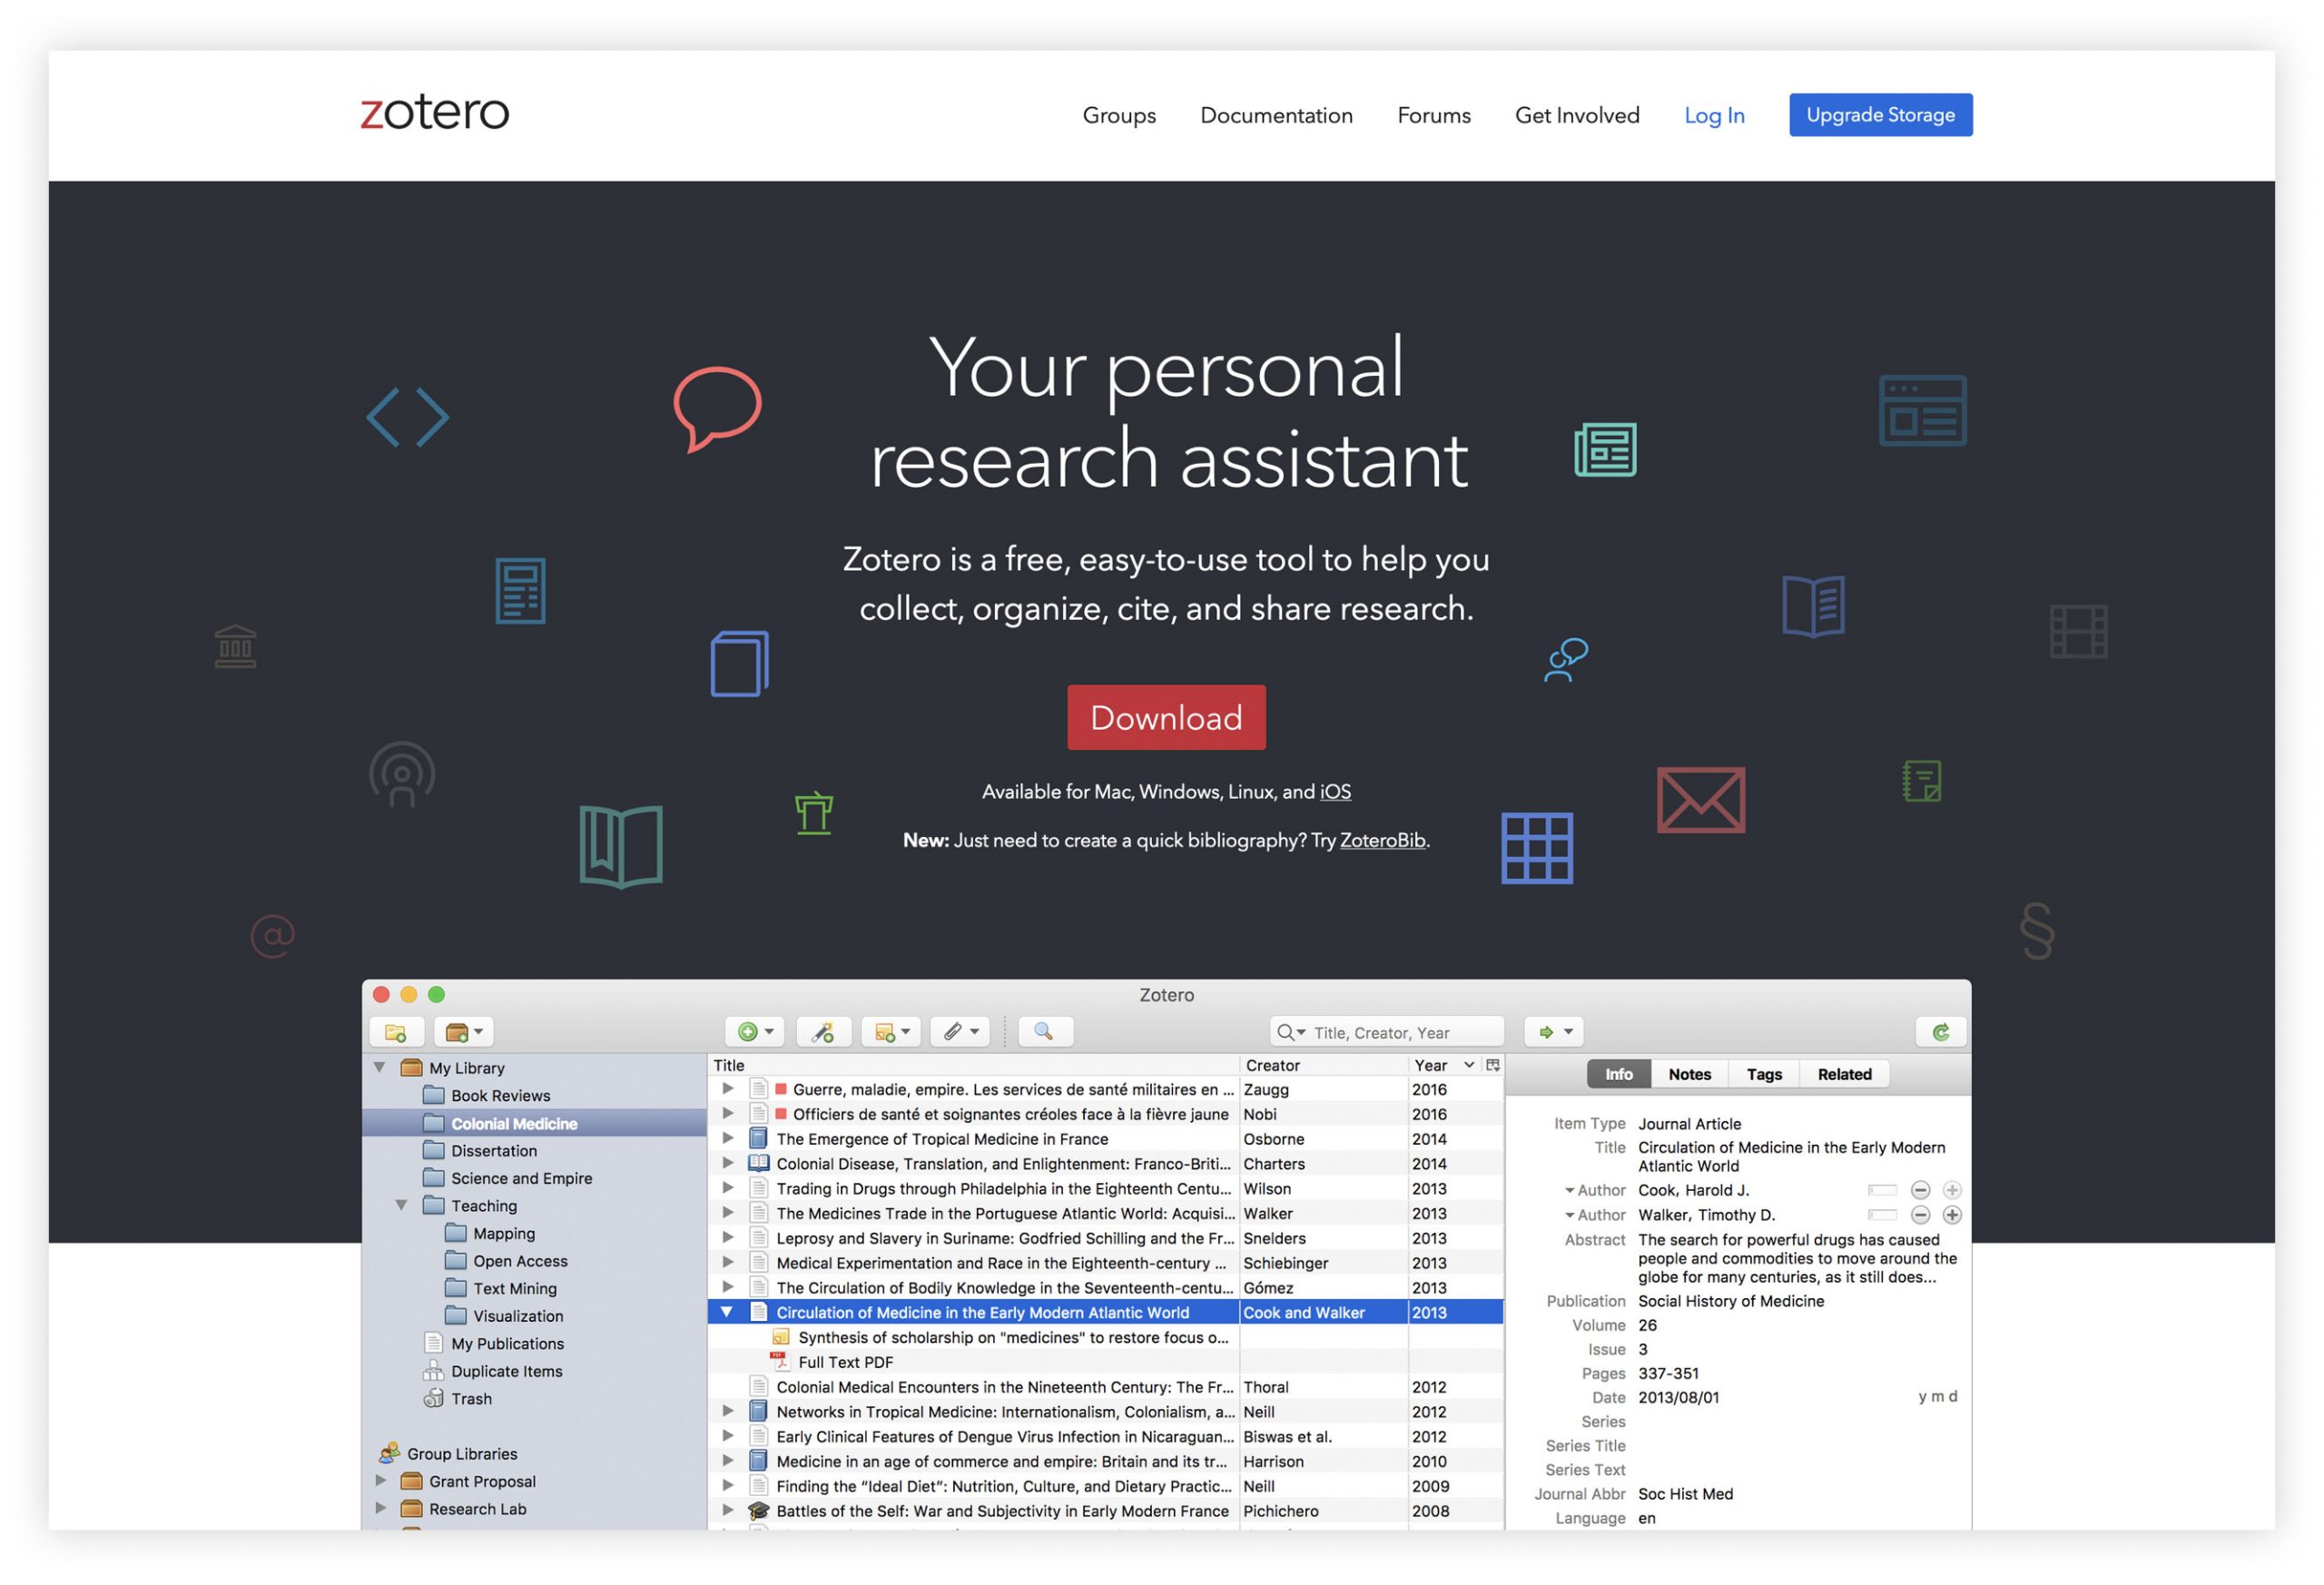Open Advanced Search magnifier icon
This screenshot has height=1585, width=2324.
pyautogui.click(x=1044, y=1032)
